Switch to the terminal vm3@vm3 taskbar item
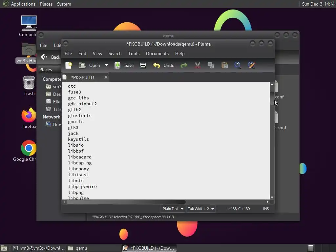 [39, 248]
